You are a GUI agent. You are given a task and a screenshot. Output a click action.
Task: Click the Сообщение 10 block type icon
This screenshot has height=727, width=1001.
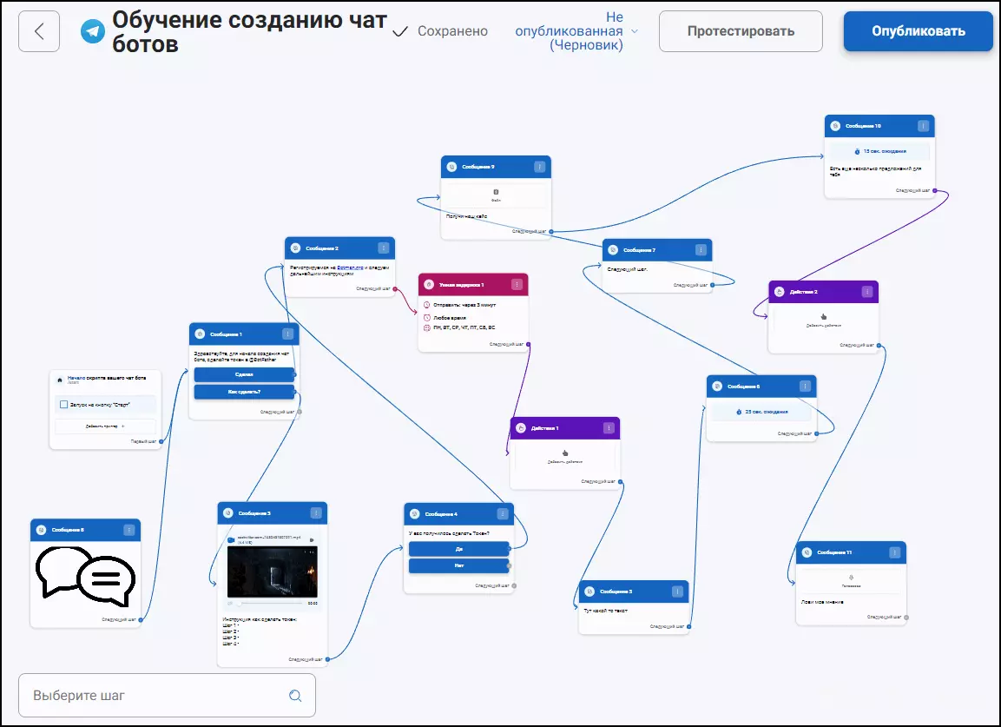835,126
